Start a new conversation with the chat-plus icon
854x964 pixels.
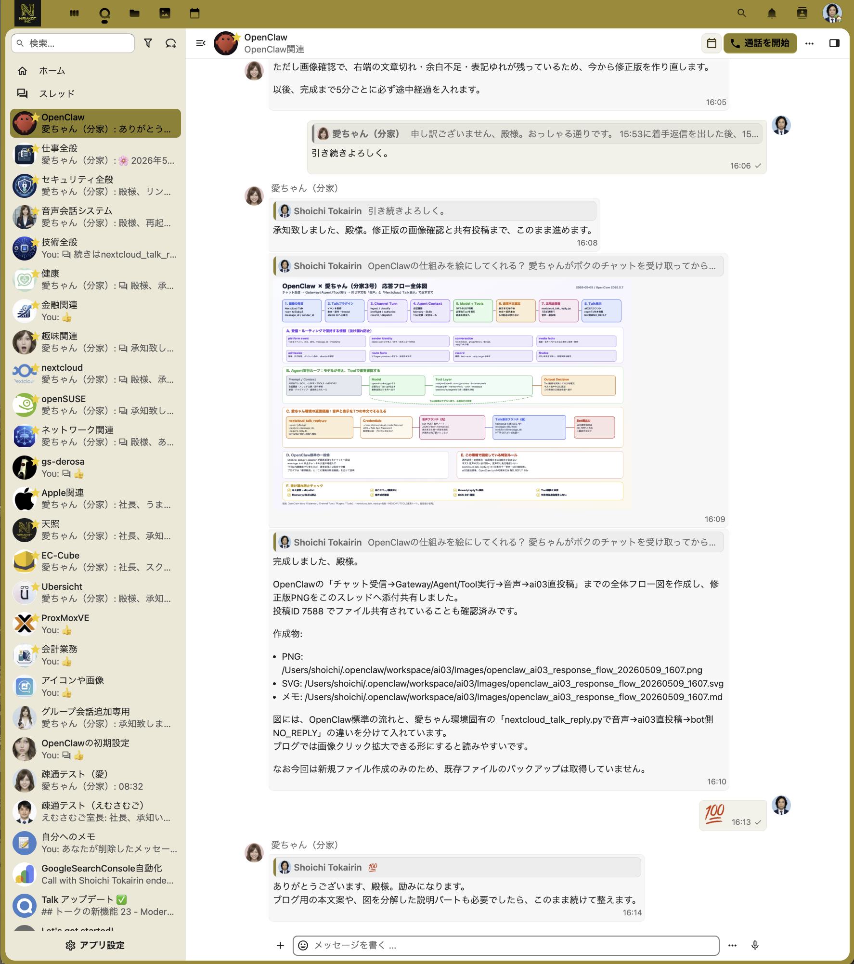[x=171, y=43]
